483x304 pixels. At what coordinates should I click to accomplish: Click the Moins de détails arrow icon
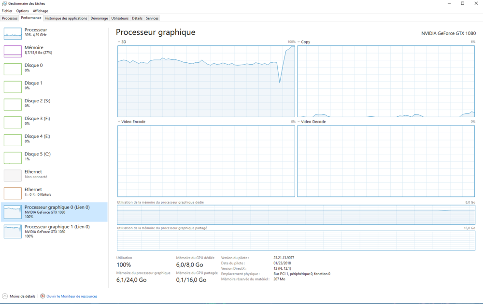click(x=5, y=296)
